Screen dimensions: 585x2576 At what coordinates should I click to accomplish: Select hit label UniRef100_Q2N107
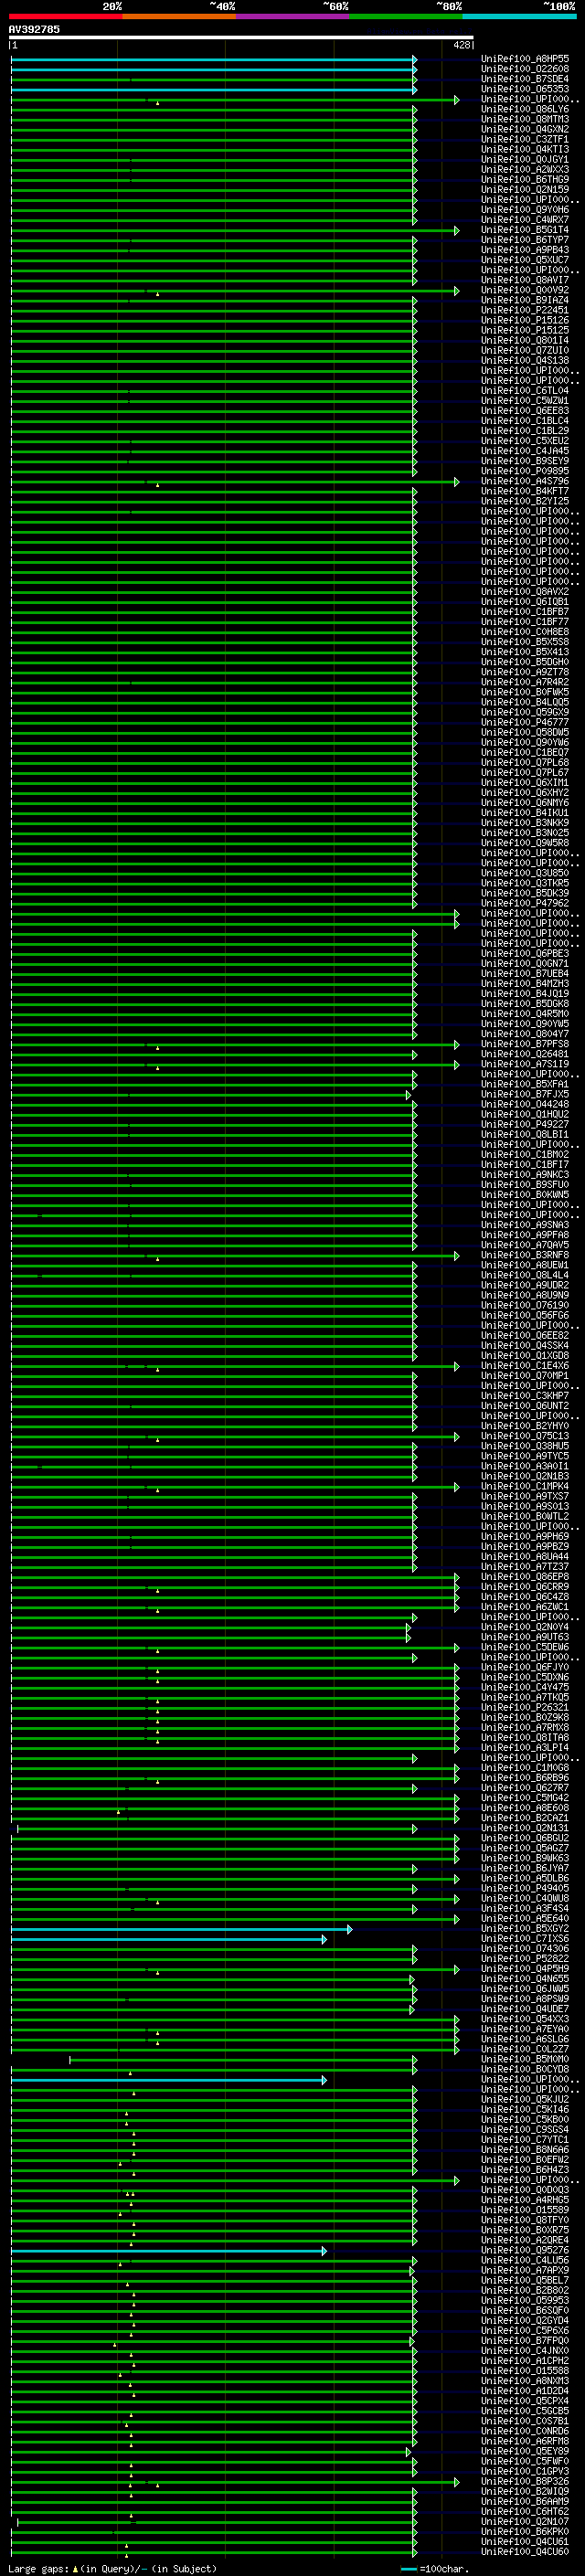click(x=525, y=2521)
